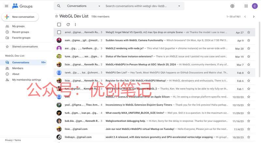Viewport: 261px width, 143px height.
Task: Click sender avatar of WebGL2 node.js conversation
Action: (59, 48)
